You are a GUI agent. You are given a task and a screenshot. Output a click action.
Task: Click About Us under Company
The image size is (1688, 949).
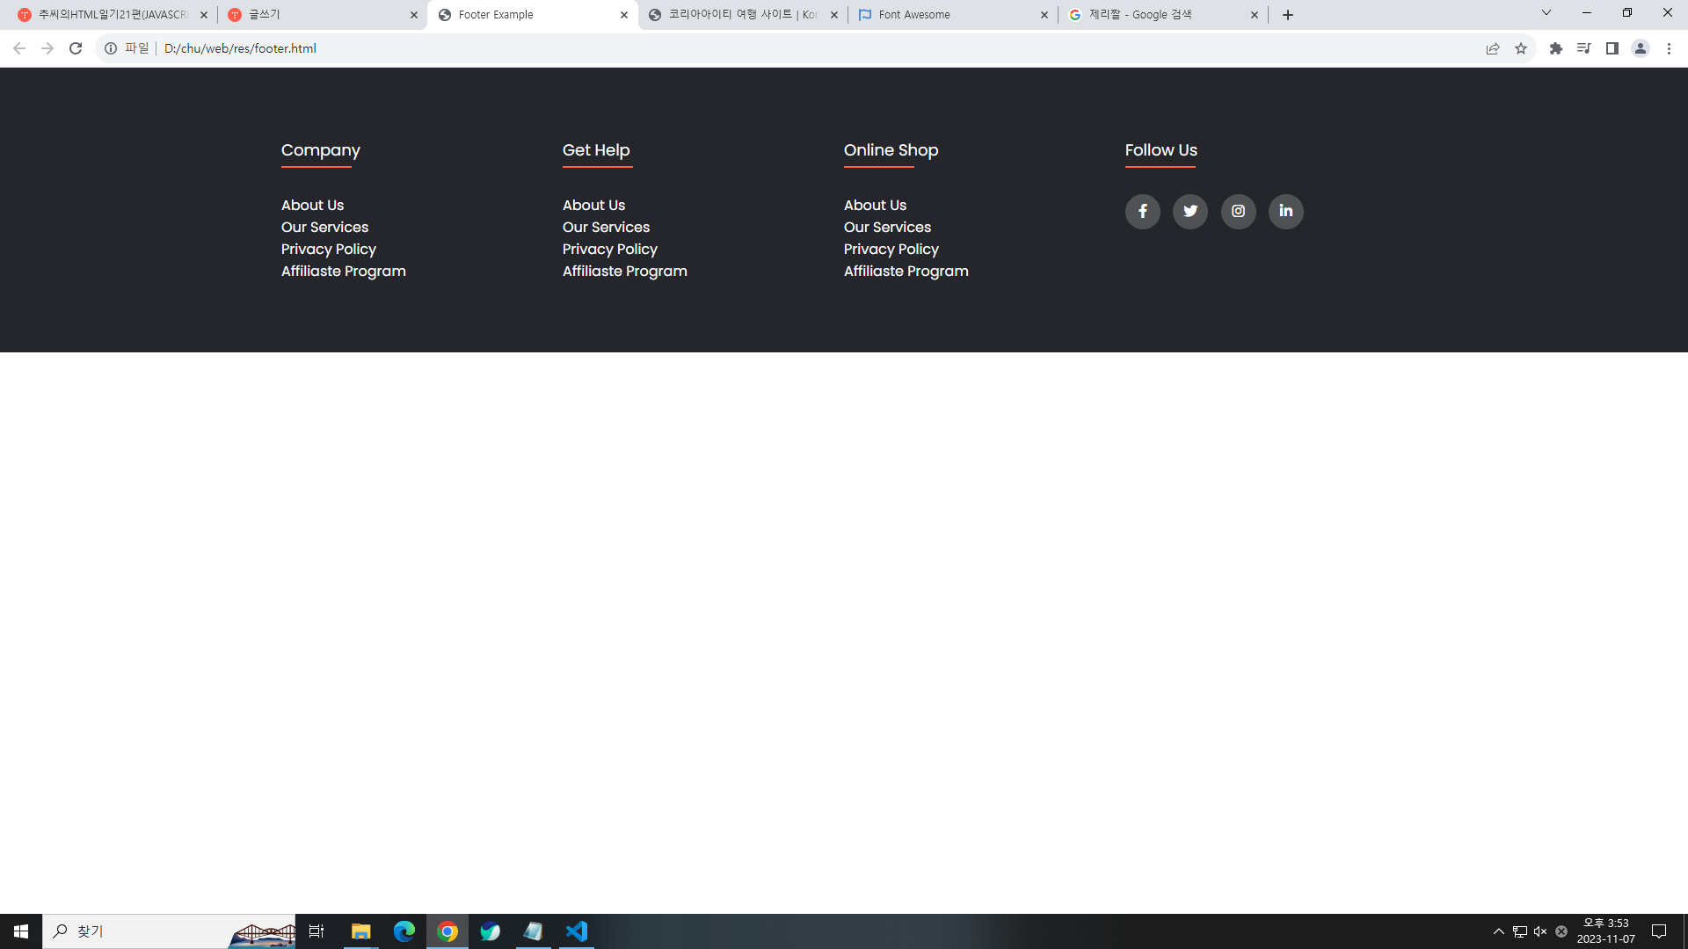pos(312,205)
